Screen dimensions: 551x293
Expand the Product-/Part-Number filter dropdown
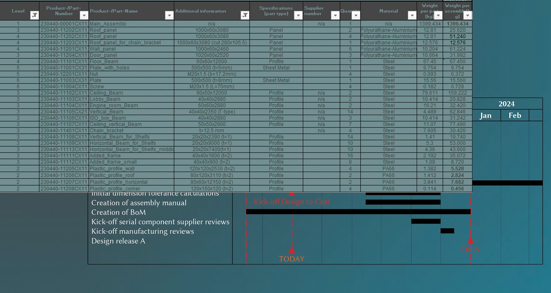tap(84, 15)
